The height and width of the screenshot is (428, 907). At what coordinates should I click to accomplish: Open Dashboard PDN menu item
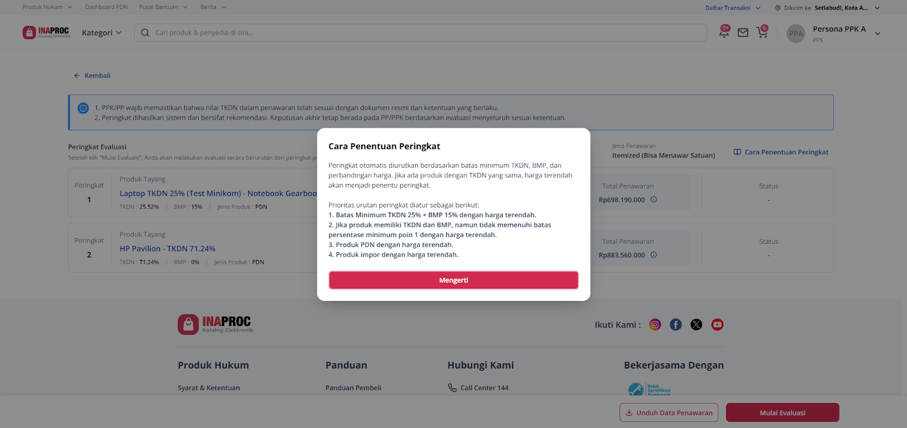coord(107,7)
